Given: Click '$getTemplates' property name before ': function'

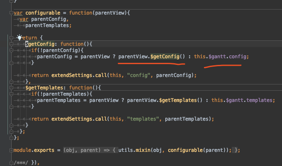Looking at the screenshot, I should tap(44, 88).
